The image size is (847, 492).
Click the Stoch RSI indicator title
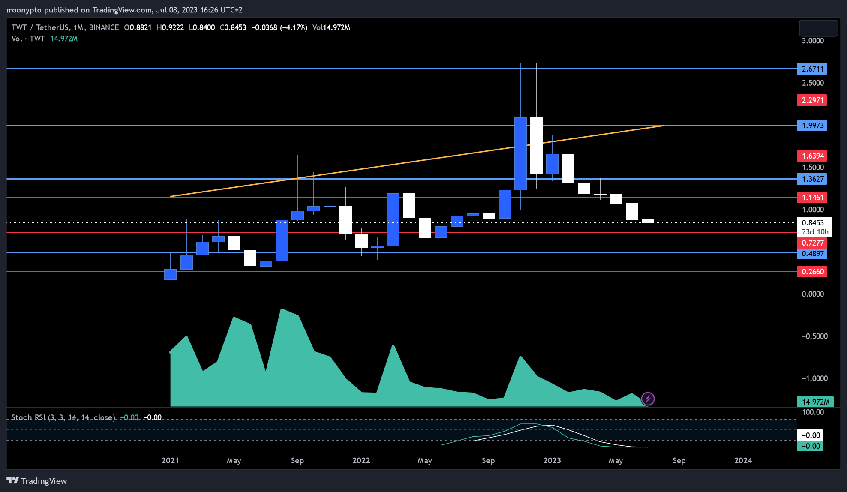click(63, 417)
